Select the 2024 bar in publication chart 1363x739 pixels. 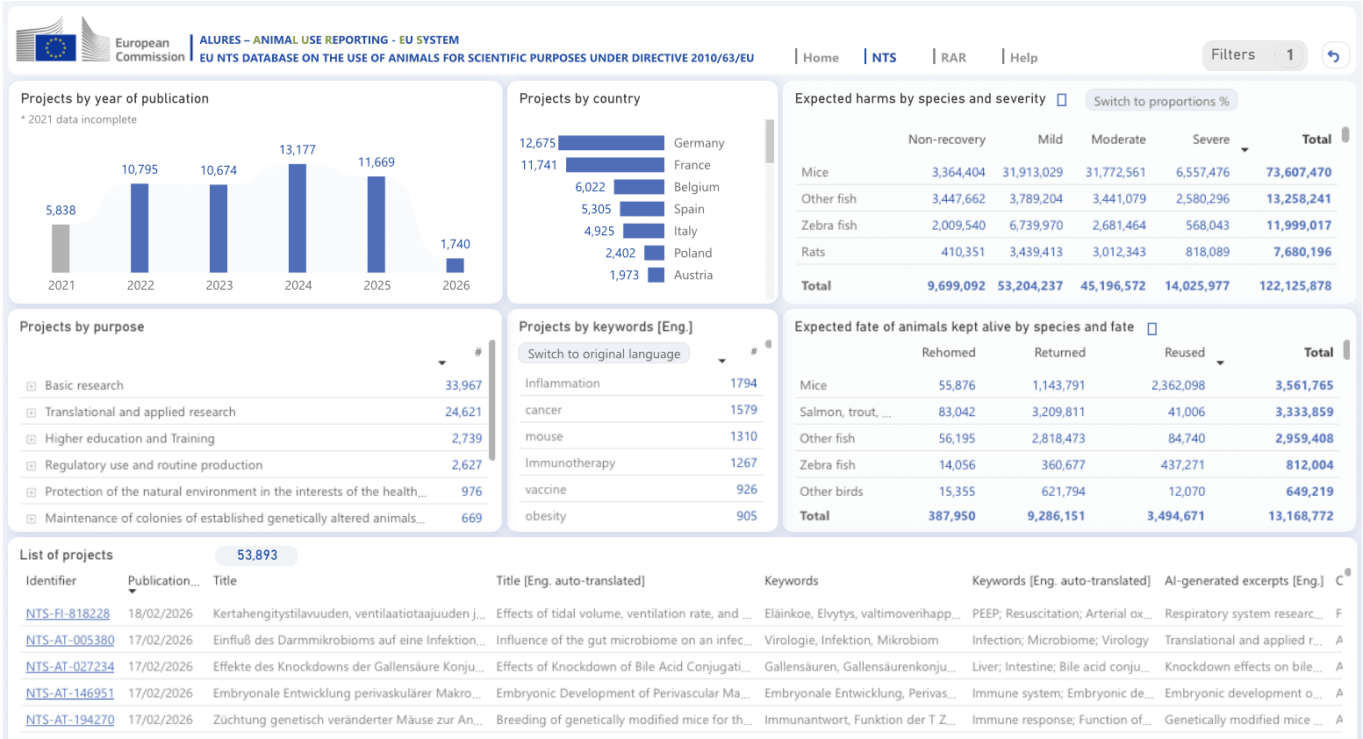point(298,218)
